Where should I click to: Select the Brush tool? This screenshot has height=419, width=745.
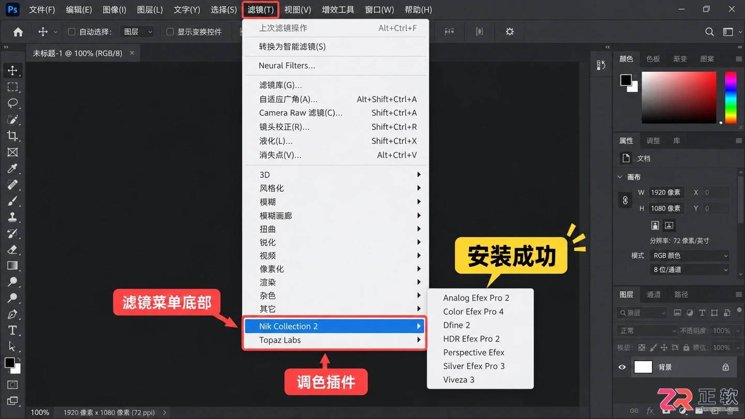(12, 201)
